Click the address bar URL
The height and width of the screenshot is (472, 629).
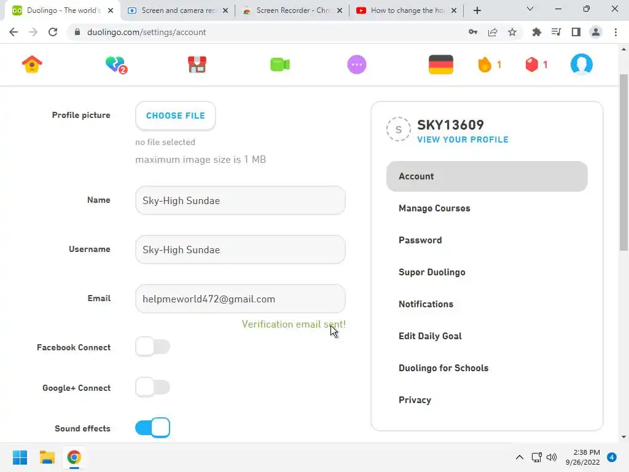click(x=146, y=32)
